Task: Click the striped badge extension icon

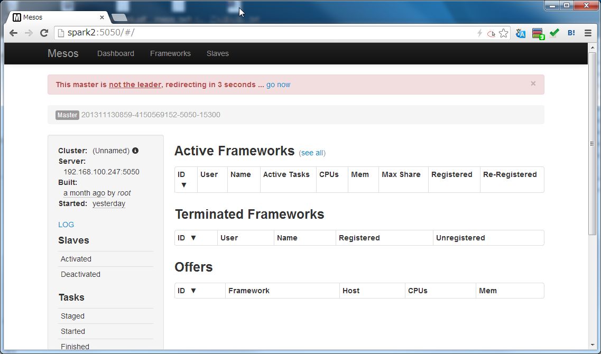Action: (x=538, y=34)
